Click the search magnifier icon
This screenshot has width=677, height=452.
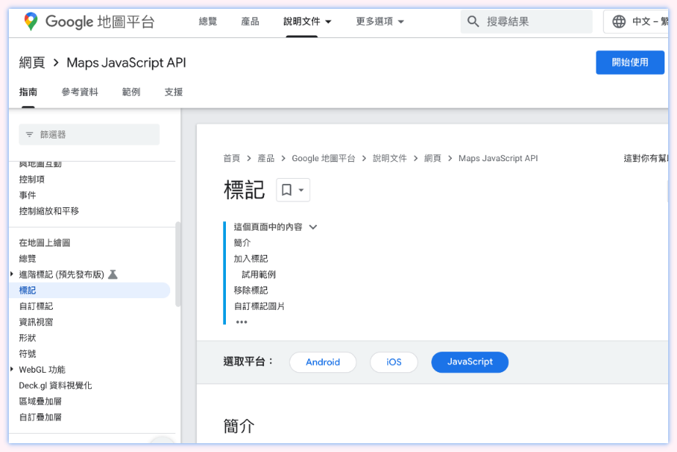click(x=473, y=21)
